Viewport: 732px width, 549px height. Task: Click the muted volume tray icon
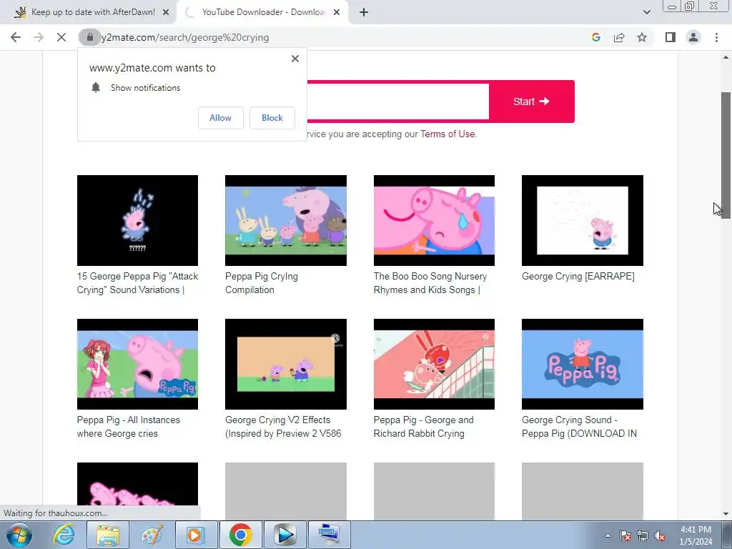[660, 535]
